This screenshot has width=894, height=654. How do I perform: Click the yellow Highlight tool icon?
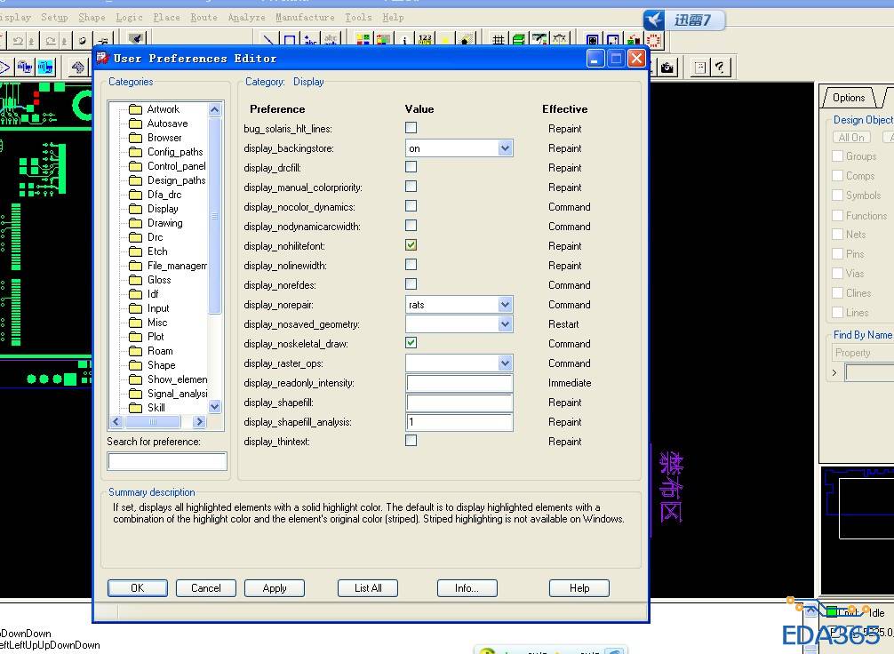coord(446,40)
